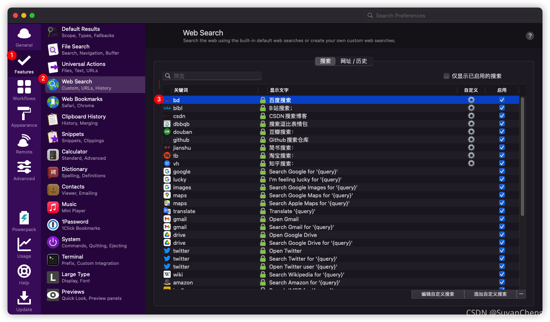Click the gear icon for douban row

[471, 132]
